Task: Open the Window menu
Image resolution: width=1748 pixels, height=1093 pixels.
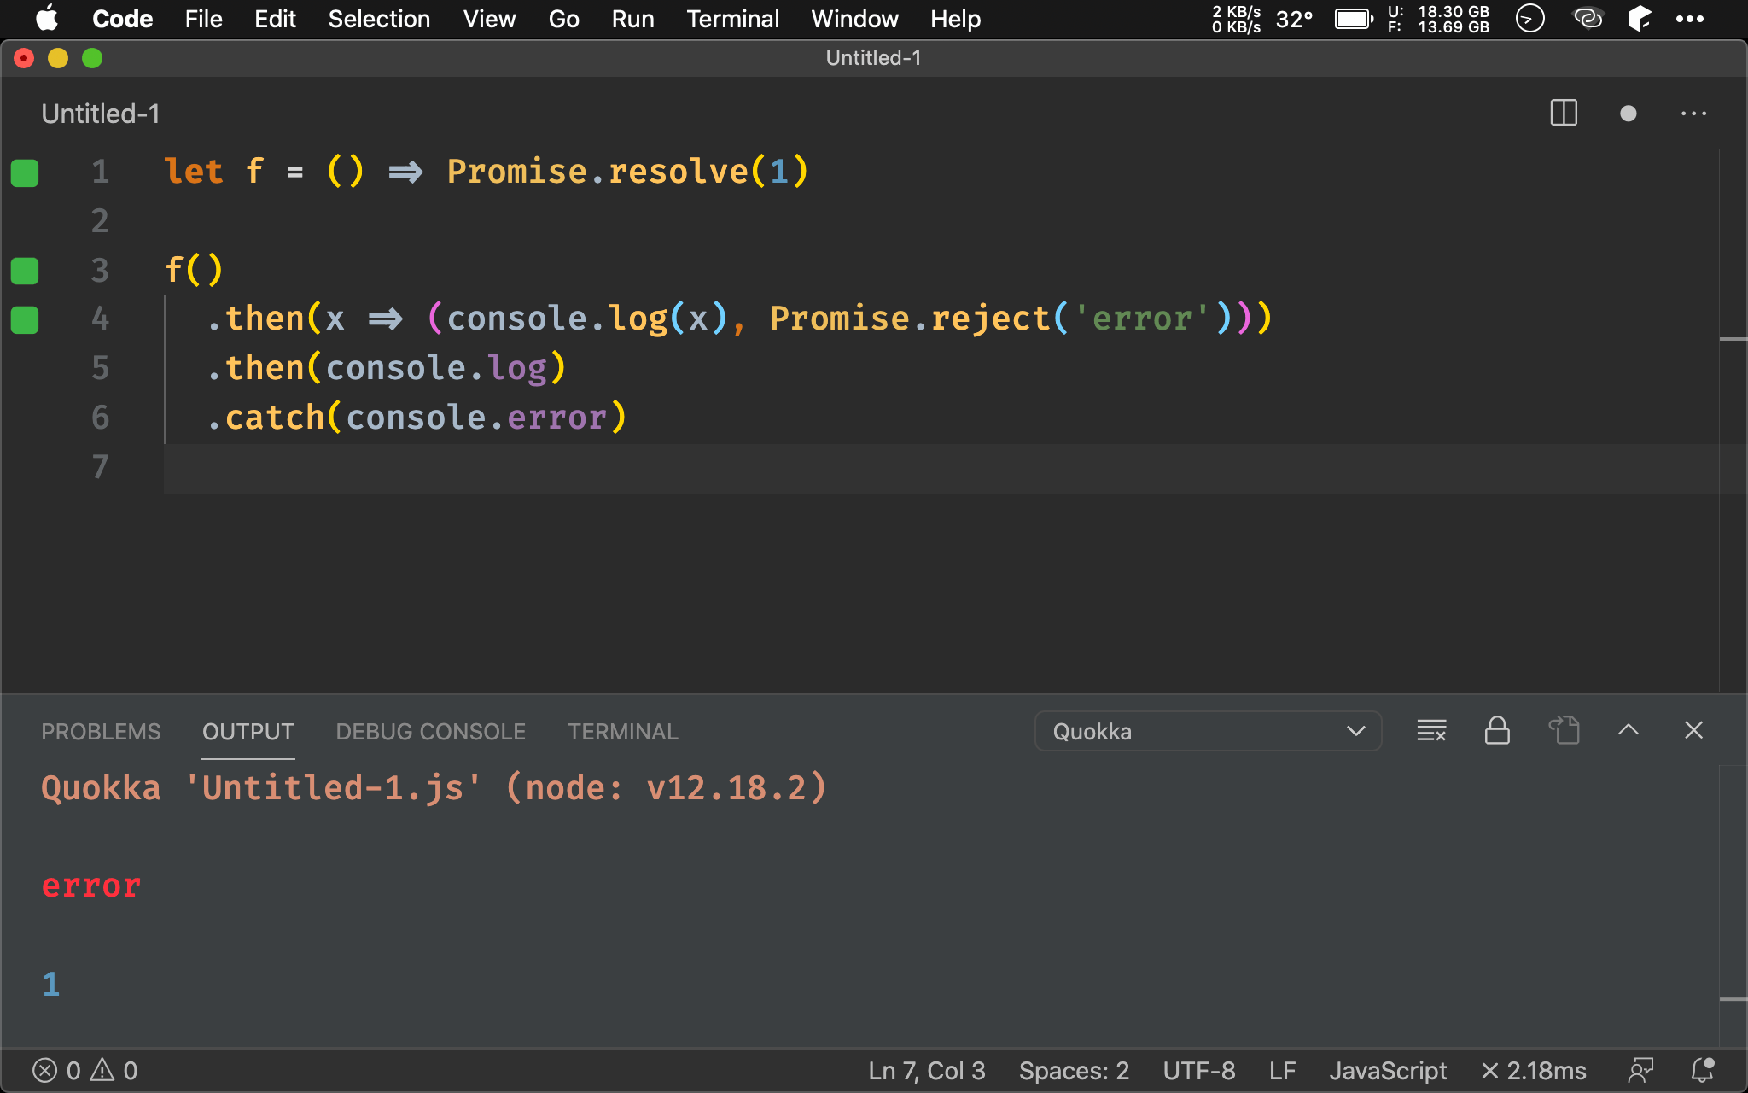Action: (854, 19)
